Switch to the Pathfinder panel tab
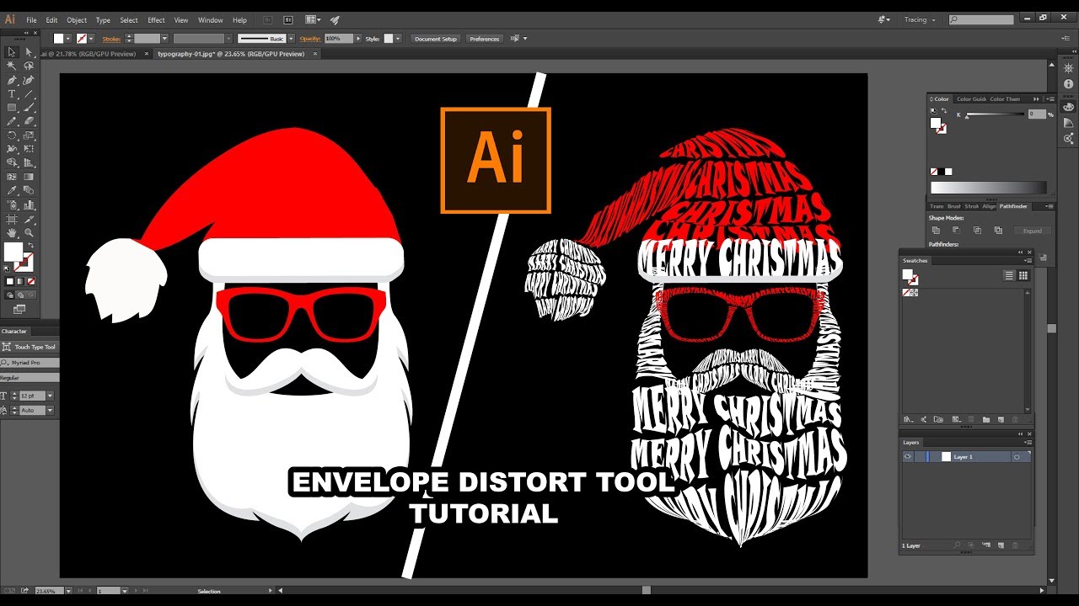The image size is (1079, 606). pyautogui.click(x=1014, y=206)
